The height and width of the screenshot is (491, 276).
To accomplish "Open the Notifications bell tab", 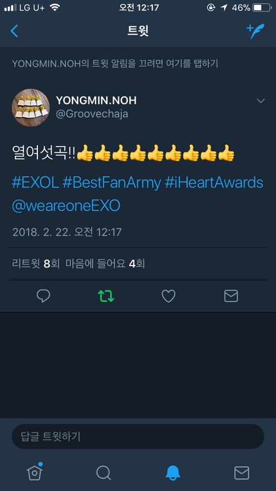I will coord(172,473).
